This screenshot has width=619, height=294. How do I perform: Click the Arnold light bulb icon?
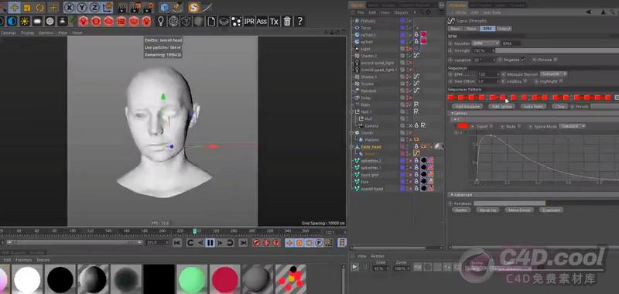[161, 22]
